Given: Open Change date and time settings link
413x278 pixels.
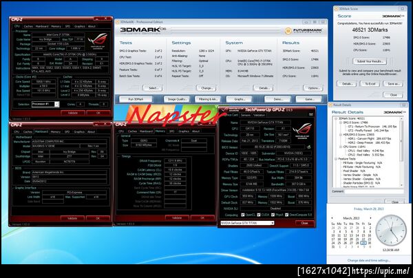Looking at the screenshot, I should point(369,260).
